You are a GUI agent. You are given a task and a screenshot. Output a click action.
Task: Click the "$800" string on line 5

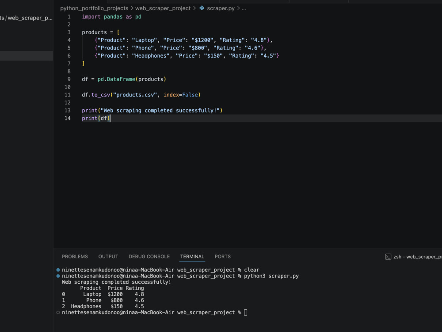point(198,48)
